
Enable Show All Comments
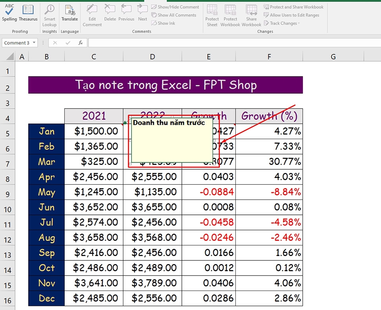click(x=173, y=15)
